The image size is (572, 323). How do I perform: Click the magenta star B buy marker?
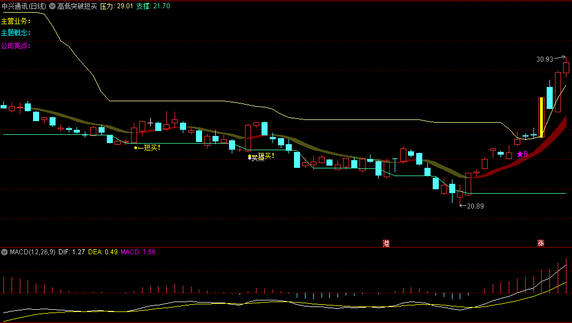coord(522,154)
